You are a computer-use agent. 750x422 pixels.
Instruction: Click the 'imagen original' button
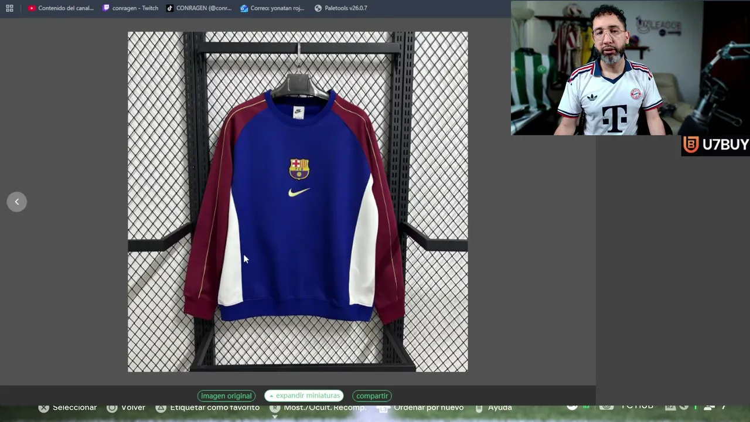226,396
